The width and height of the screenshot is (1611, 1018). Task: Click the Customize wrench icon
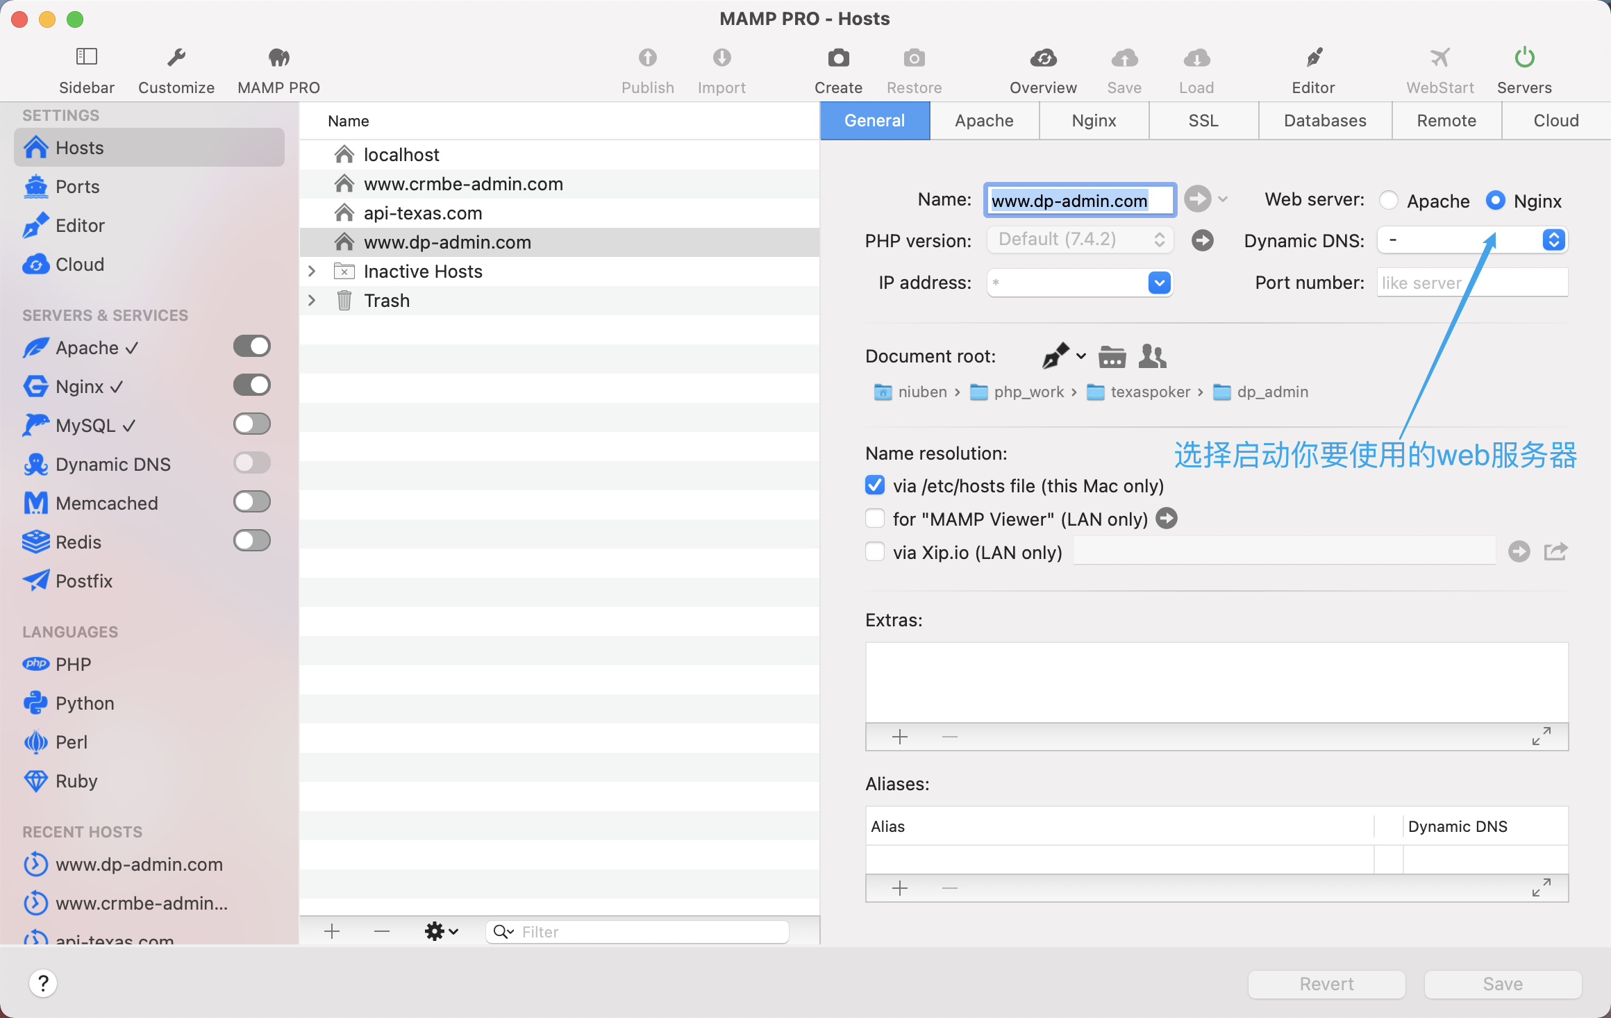(176, 58)
